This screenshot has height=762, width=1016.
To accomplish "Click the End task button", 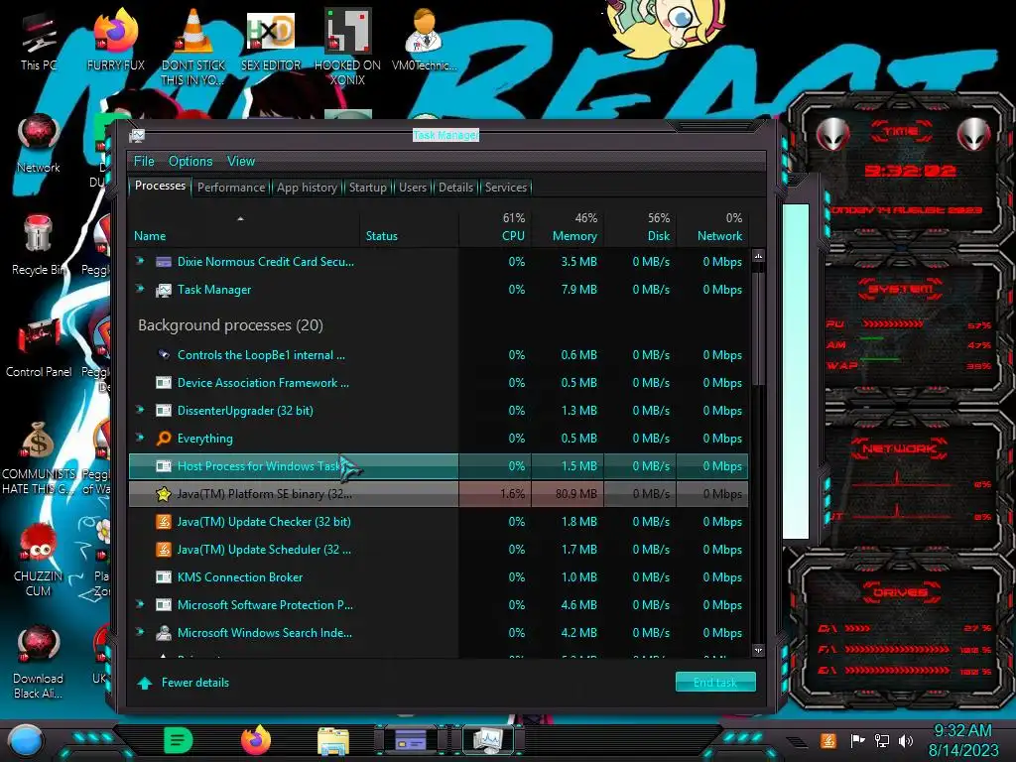I will [715, 682].
